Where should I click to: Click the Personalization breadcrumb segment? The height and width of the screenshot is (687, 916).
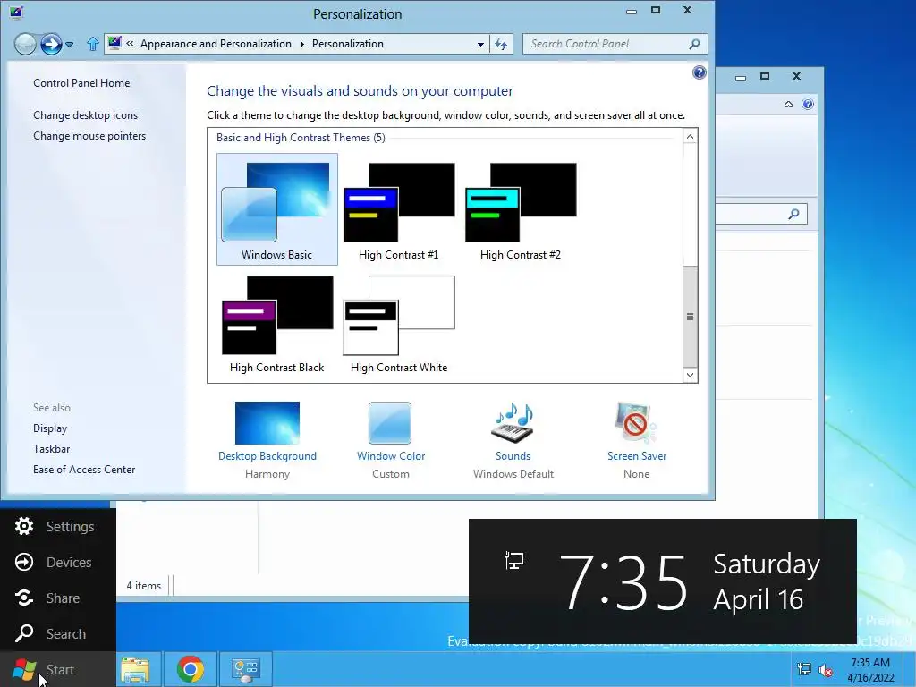pyautogui.click(x=348, y=44)
